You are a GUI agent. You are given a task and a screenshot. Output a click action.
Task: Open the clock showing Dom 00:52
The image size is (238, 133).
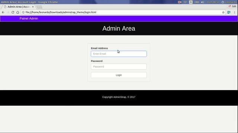(213, 2)
